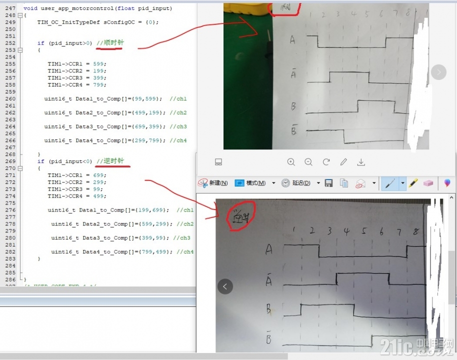This screenshot has width=457, height=360.
Task: Click the clockwise waveform photo
Action: (x=326, y=76)
